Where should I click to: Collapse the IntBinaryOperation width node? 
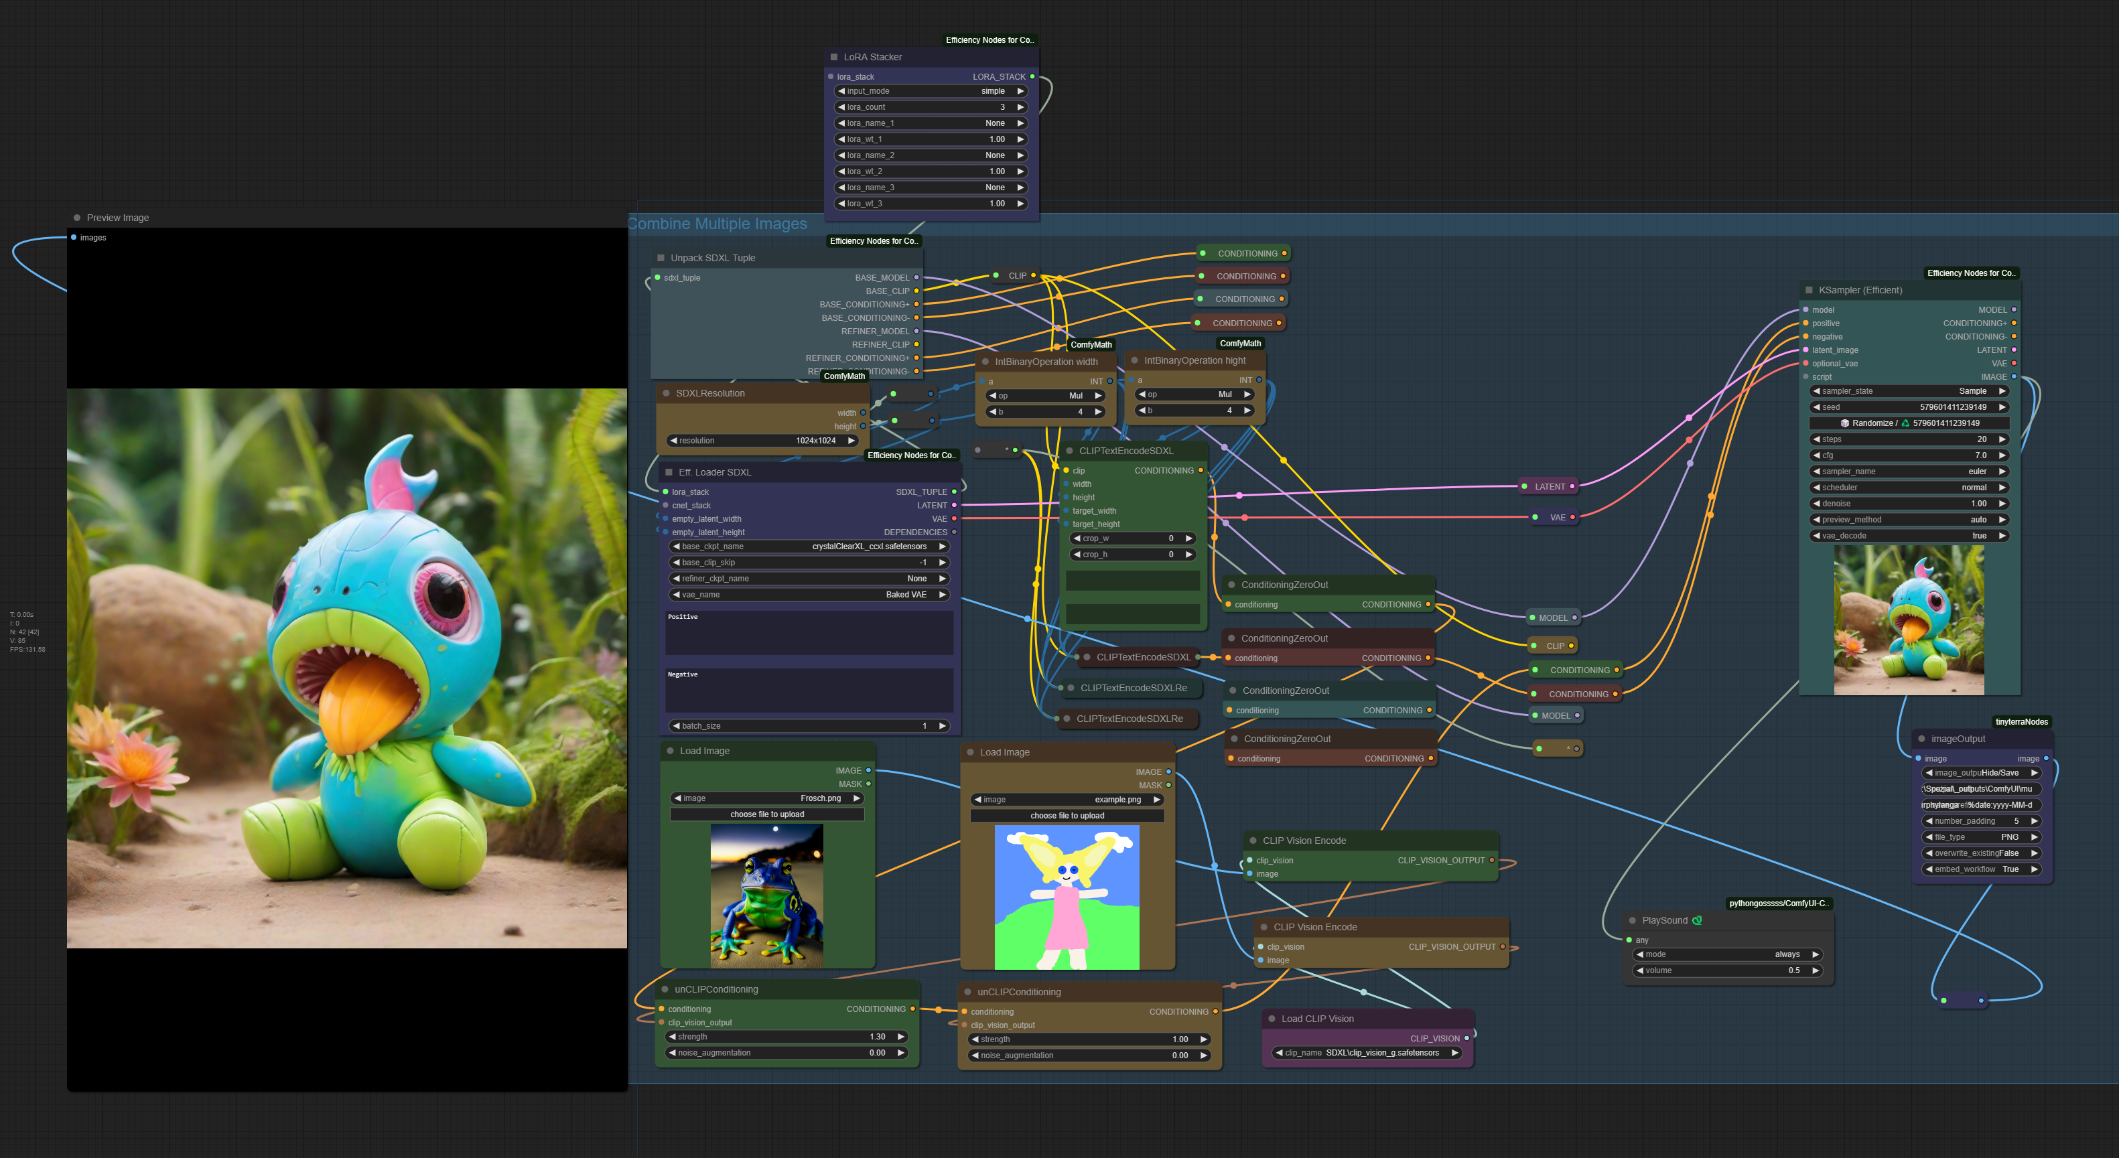coord(985,362)
